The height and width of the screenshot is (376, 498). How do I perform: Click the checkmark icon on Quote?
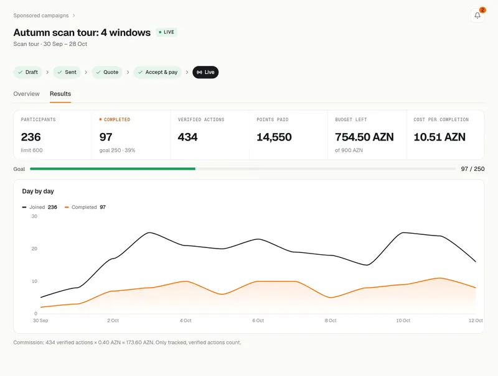[98, 72]
